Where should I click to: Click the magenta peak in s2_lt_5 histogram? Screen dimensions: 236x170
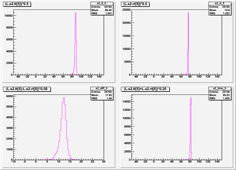coord(76,13)
